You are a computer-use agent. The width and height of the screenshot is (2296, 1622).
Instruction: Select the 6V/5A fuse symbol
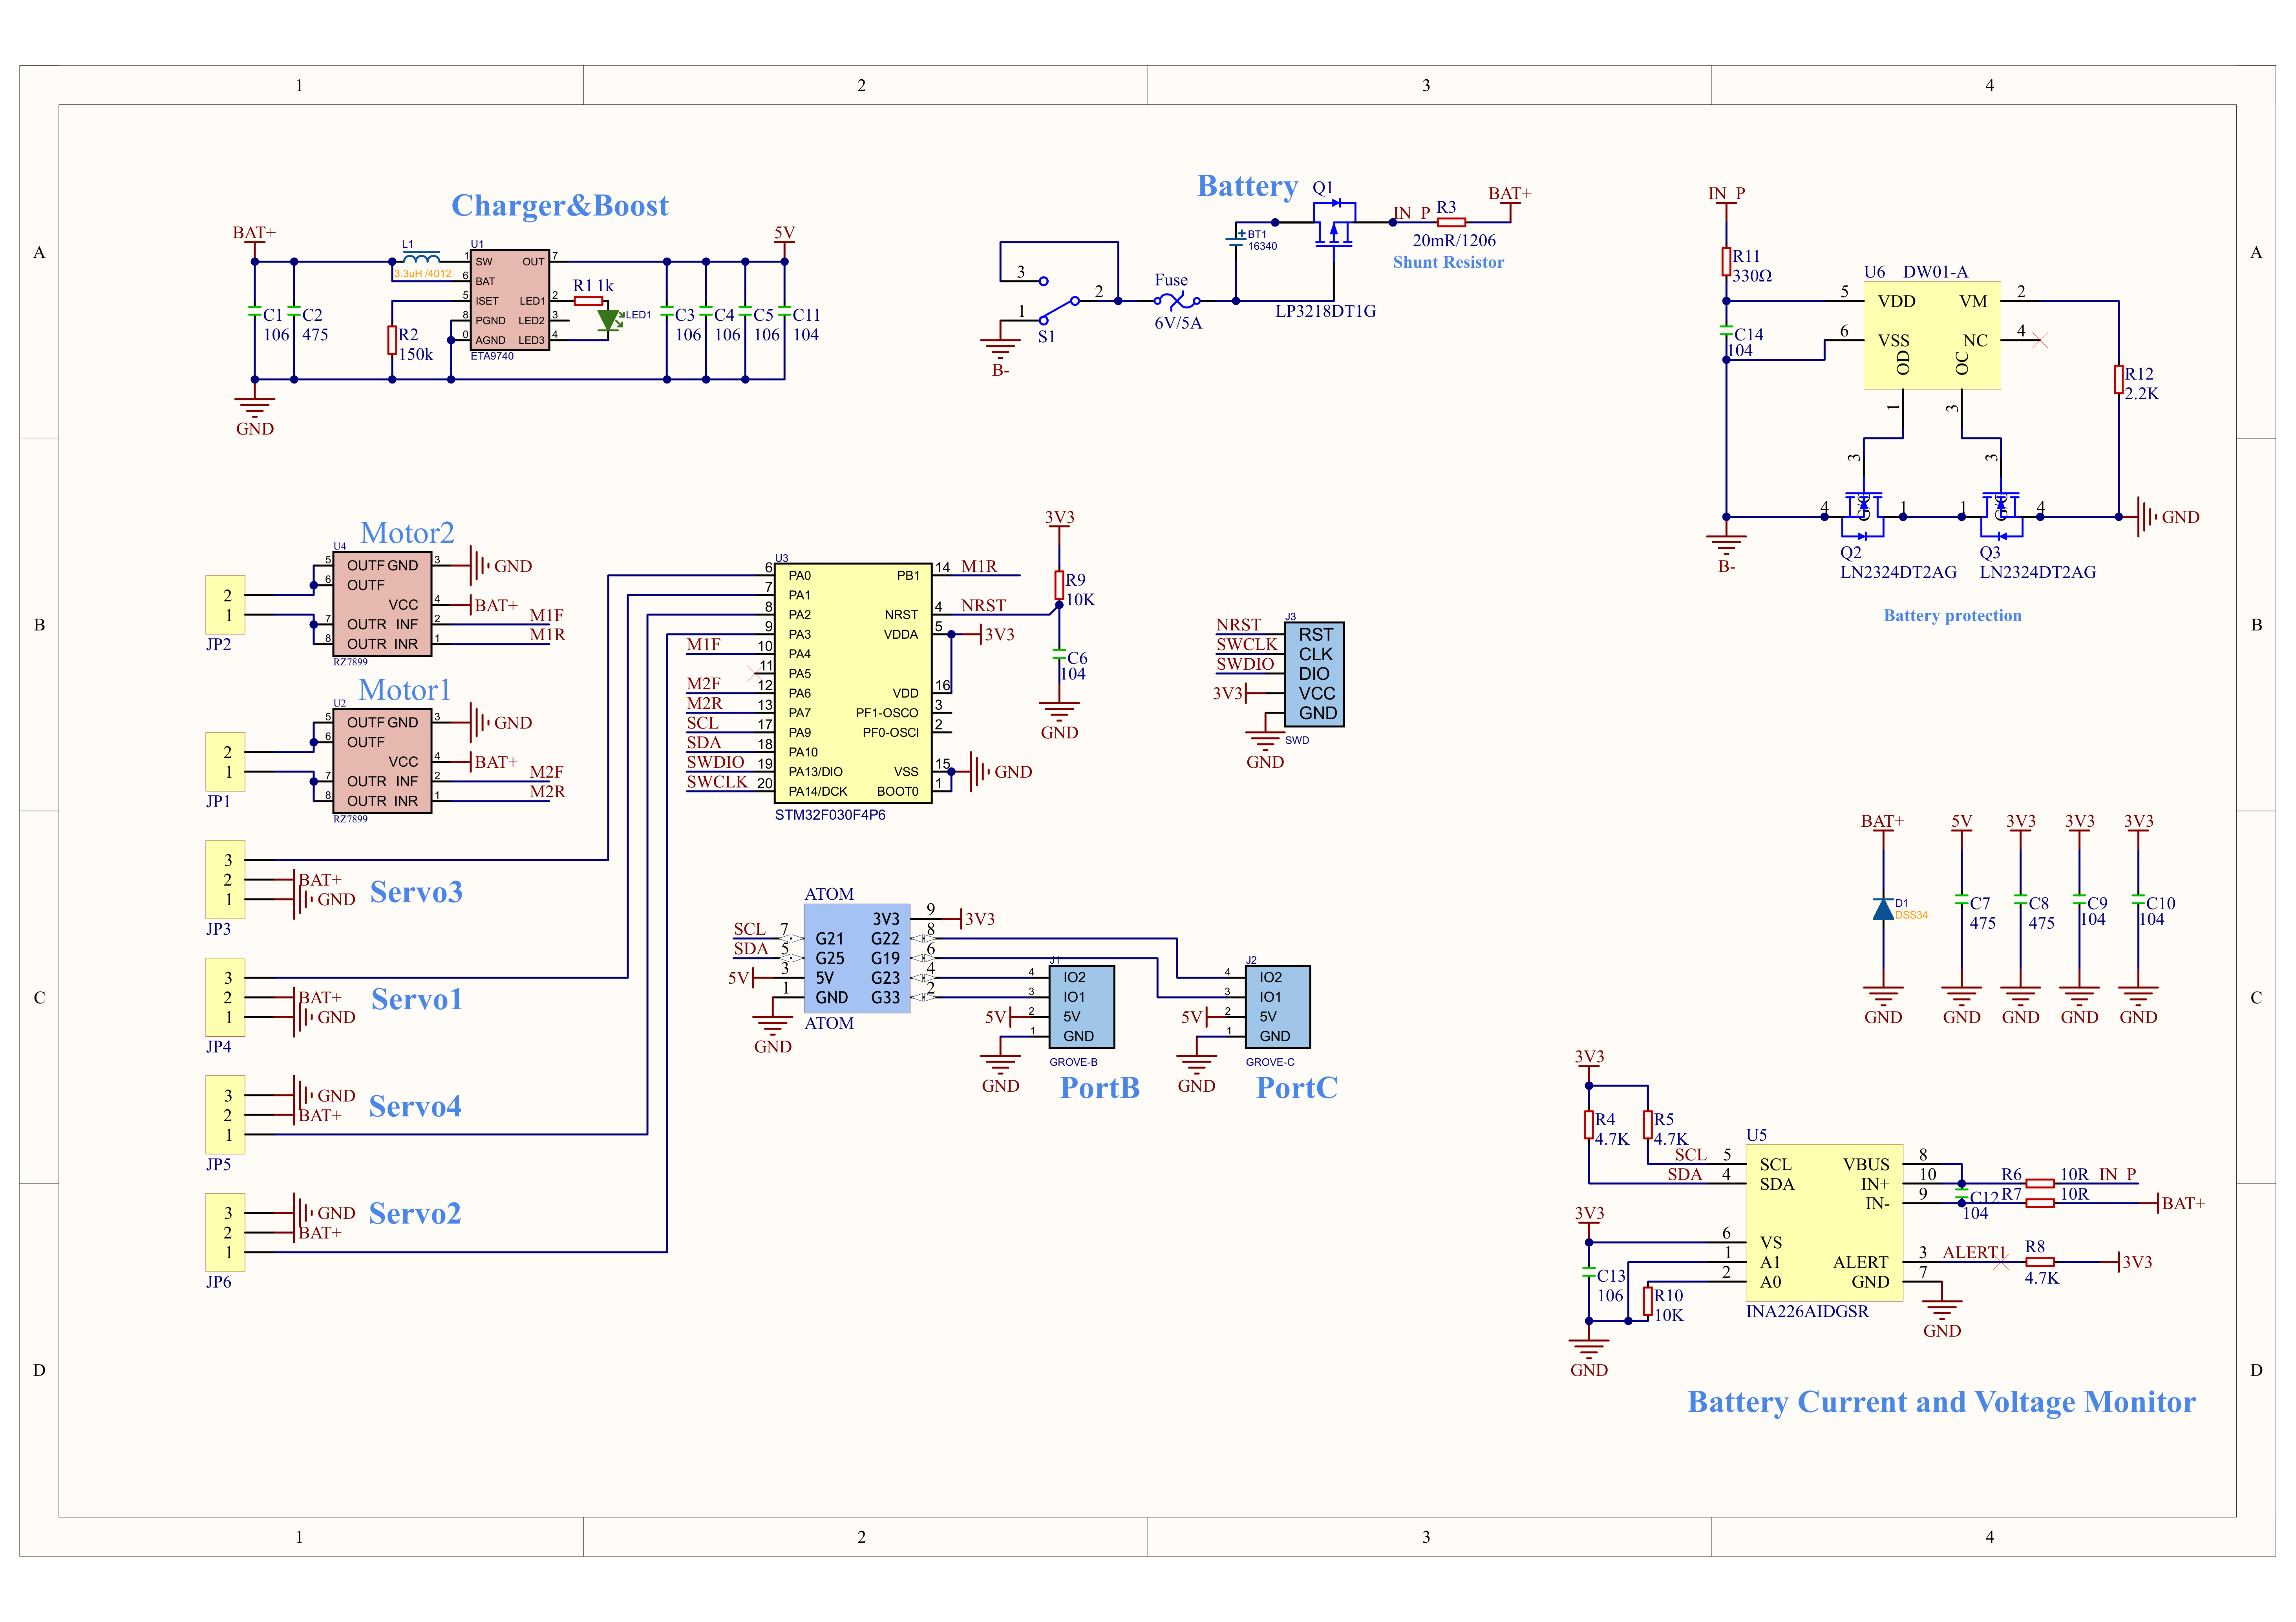click(x=1177, y=300)
